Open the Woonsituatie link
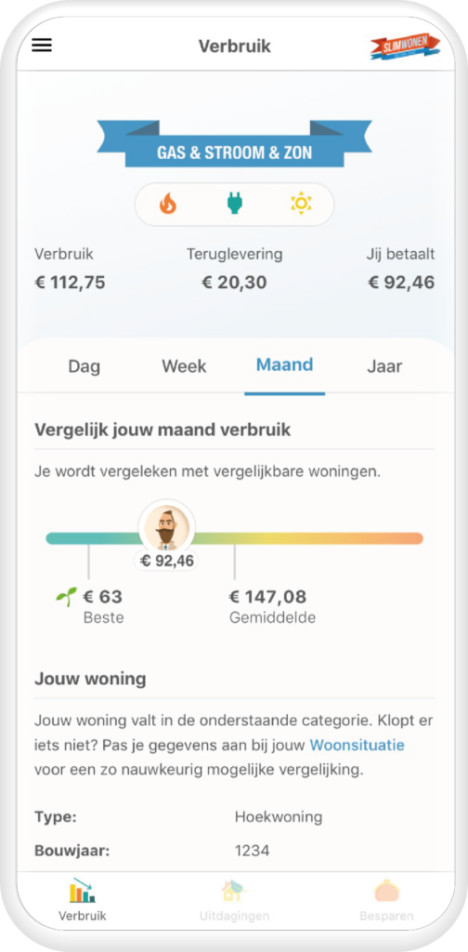This screenshot has height=952, width=468. (357, 745)
